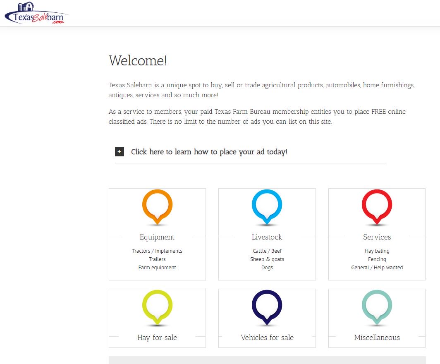The width and height of the screenshot is (440, 364).
Task: Open the TexasSalebarn.com logo home link
Action: pos(36,13)
